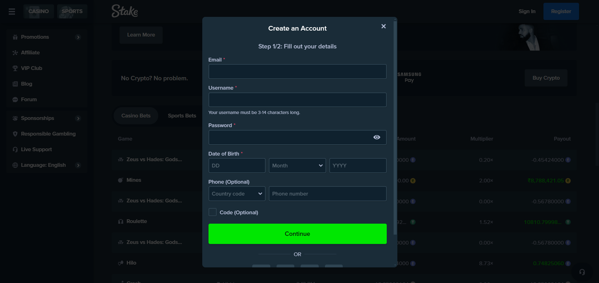This screenshot has width=599, height=283.
Task: Click the Hilo game icon
Action: coord(120,263)
